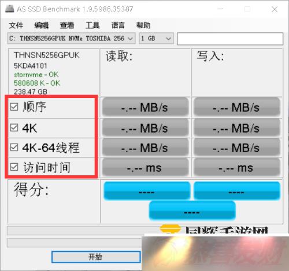Click the total score blue box
This screenshot has height=271, width=289.
[x=192, y=210]
